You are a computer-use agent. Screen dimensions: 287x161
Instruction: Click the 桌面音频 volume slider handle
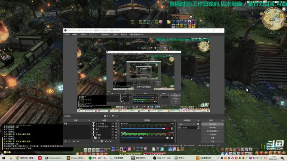pos(141,138)
